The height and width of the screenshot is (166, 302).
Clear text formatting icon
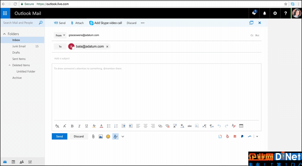click(234, 126)
